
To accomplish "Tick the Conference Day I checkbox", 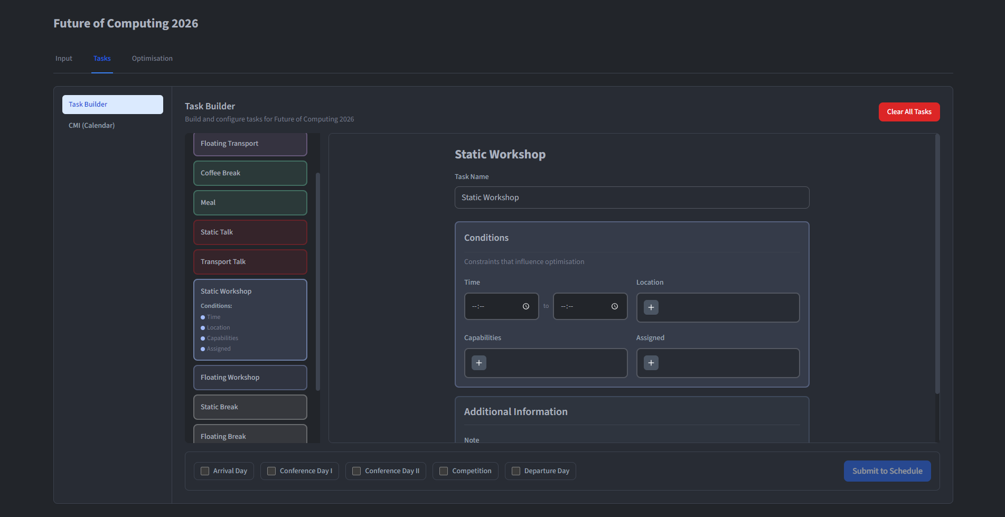I will pyautogui.click(x=271, y=471).
